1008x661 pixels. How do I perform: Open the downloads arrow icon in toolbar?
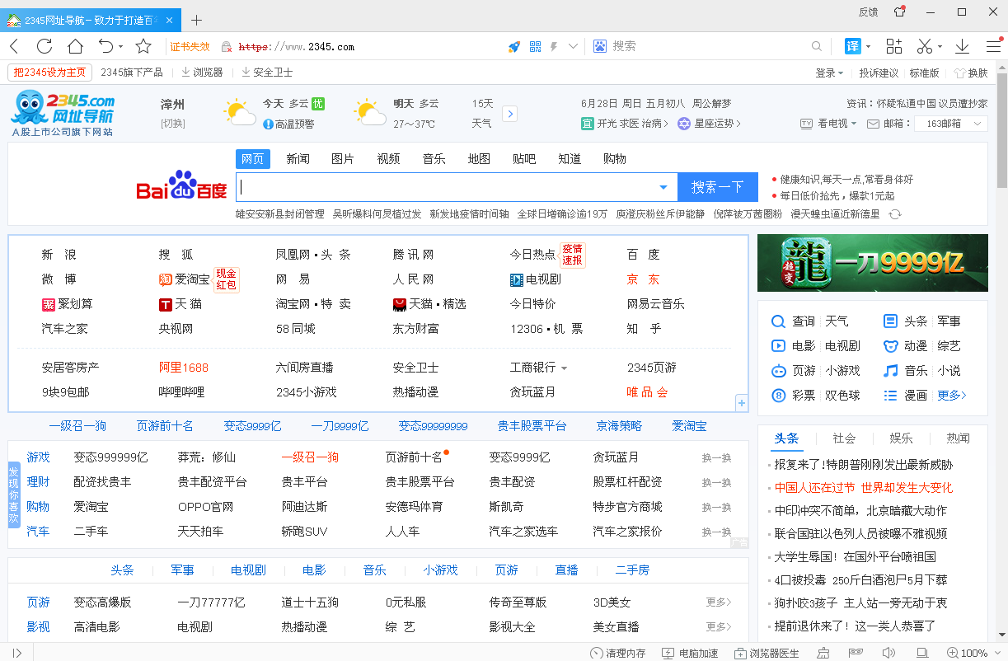tap(962, 46)
